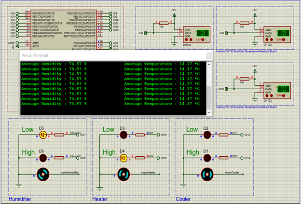This screenshot has height=204, width=301.
Task: Click the IO13 terminal on the microcontroller
Action: point(110,30)
